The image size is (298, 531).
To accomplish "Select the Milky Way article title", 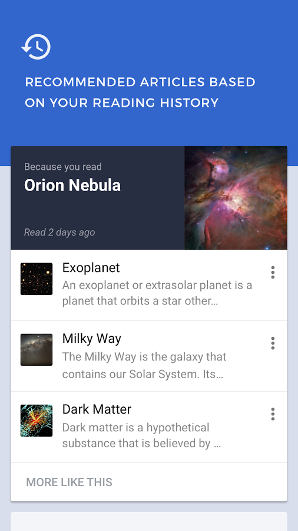I will [x=91, y=339].
